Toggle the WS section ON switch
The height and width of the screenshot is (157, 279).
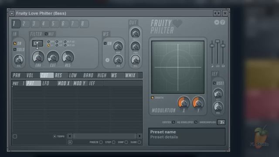pos(105,43)
